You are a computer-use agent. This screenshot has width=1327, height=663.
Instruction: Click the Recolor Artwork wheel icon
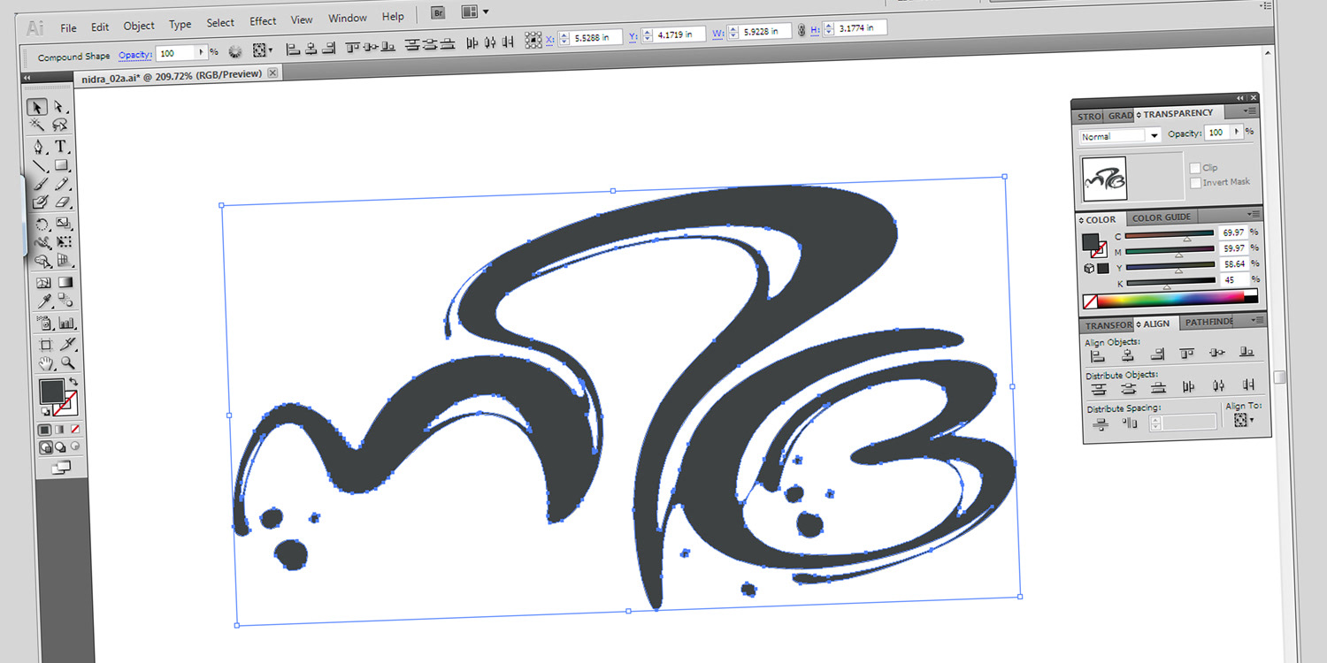[235, 52]
